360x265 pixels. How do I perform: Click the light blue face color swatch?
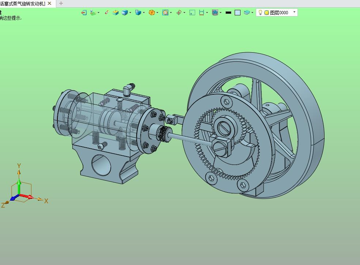coord(238,13)
